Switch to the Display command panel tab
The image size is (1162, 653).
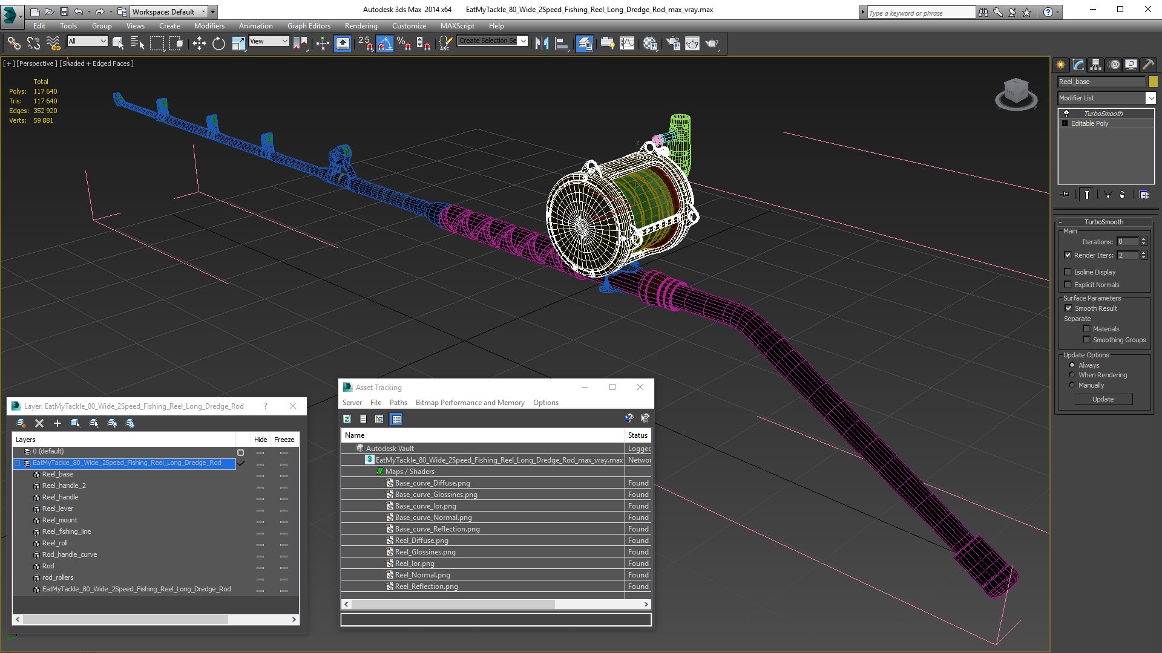click(1131, 65)
